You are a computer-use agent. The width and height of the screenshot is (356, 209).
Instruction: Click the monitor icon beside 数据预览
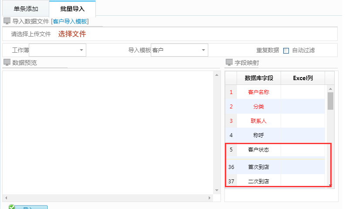pos(7,62)
